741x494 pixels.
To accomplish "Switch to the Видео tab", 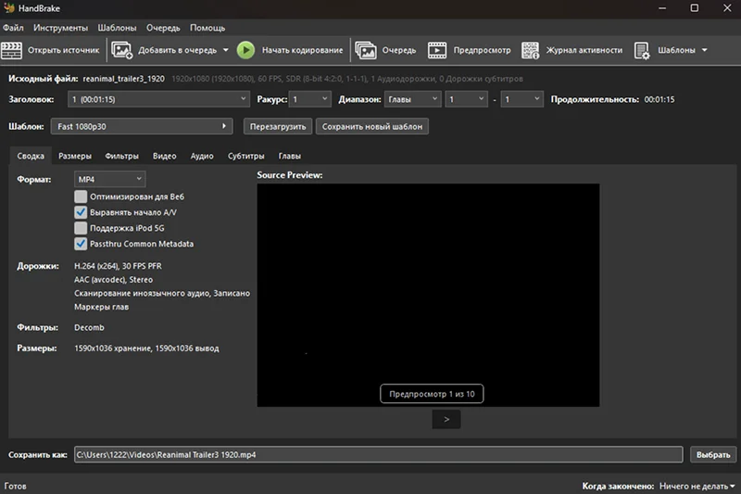I will pos(165,156).
